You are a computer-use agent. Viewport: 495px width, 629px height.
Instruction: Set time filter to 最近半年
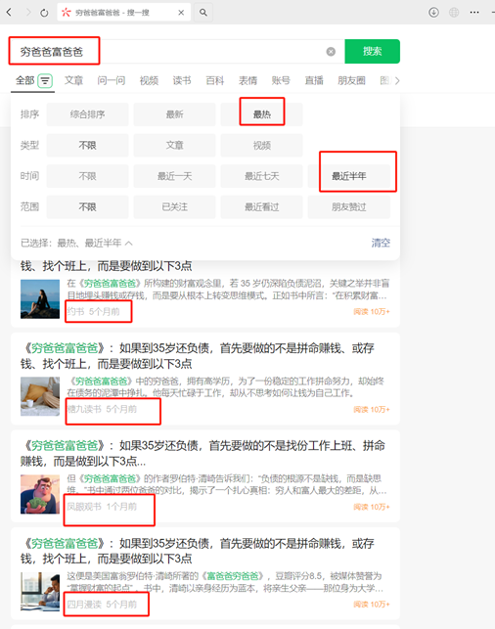(x=349, y=176)
